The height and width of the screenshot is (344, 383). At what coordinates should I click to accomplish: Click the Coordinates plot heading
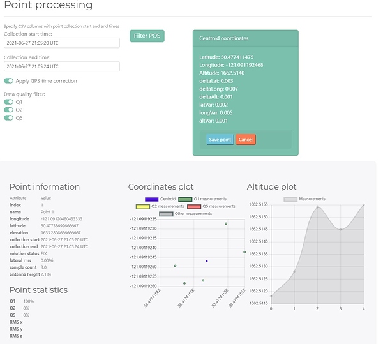pyautogui.click(x=161, y=187)
